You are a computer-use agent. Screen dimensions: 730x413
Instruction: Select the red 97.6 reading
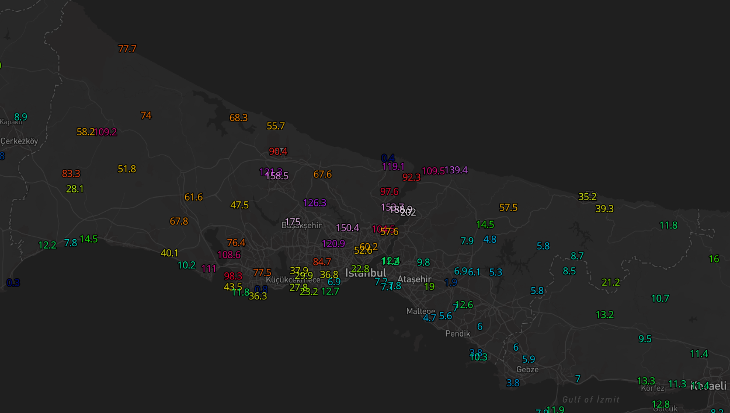click(x=389, y=191)
